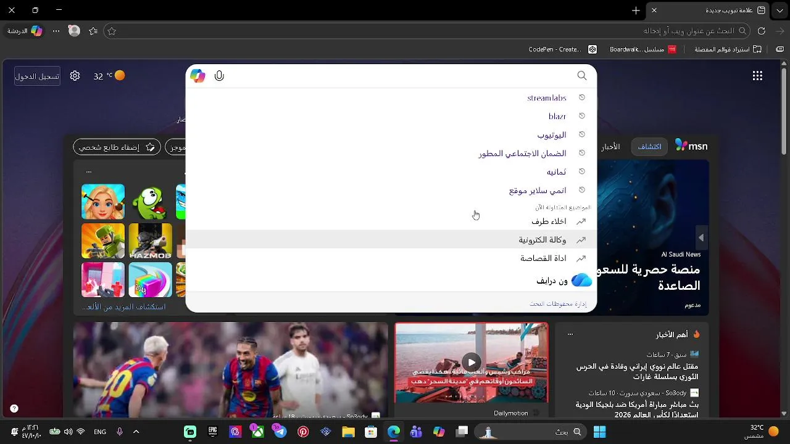Open headline about مقتل عالم نووي إيراني
This screenshot has width=790, height=444.
(x=637, y=371)
